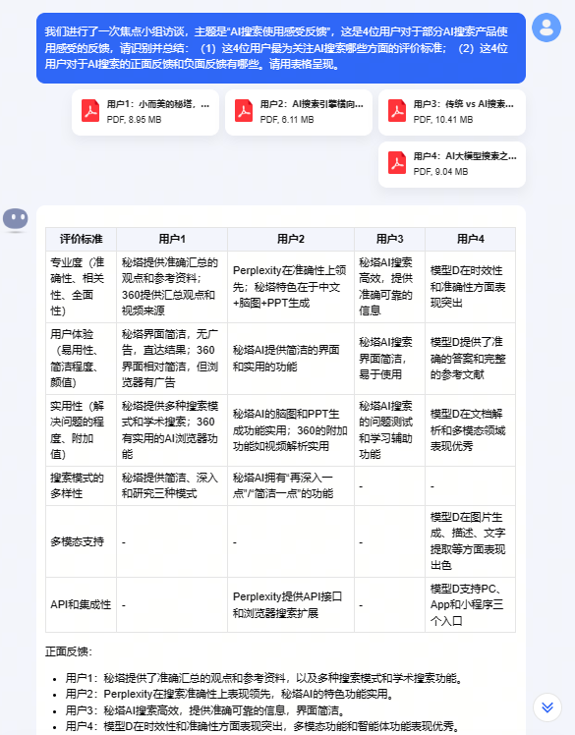Click the bullet line starting 用户2:Perplexity在搜索准确性
The image size is (575, 735).
click(x=230, y=694)
